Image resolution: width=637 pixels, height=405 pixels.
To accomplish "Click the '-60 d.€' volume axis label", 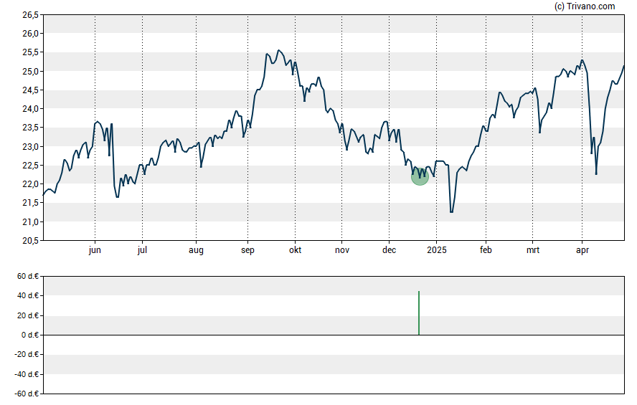I will (27, 394).
